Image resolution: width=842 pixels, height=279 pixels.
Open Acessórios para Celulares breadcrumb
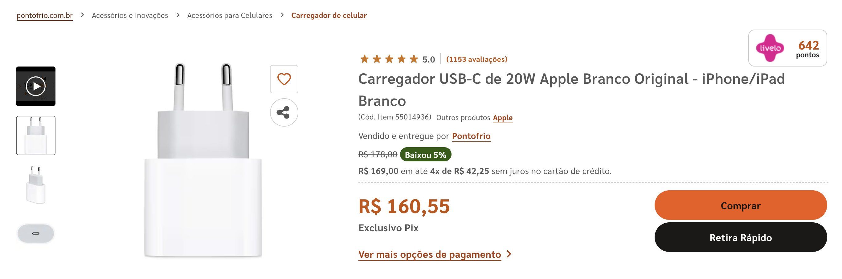[x=230, y=15]
